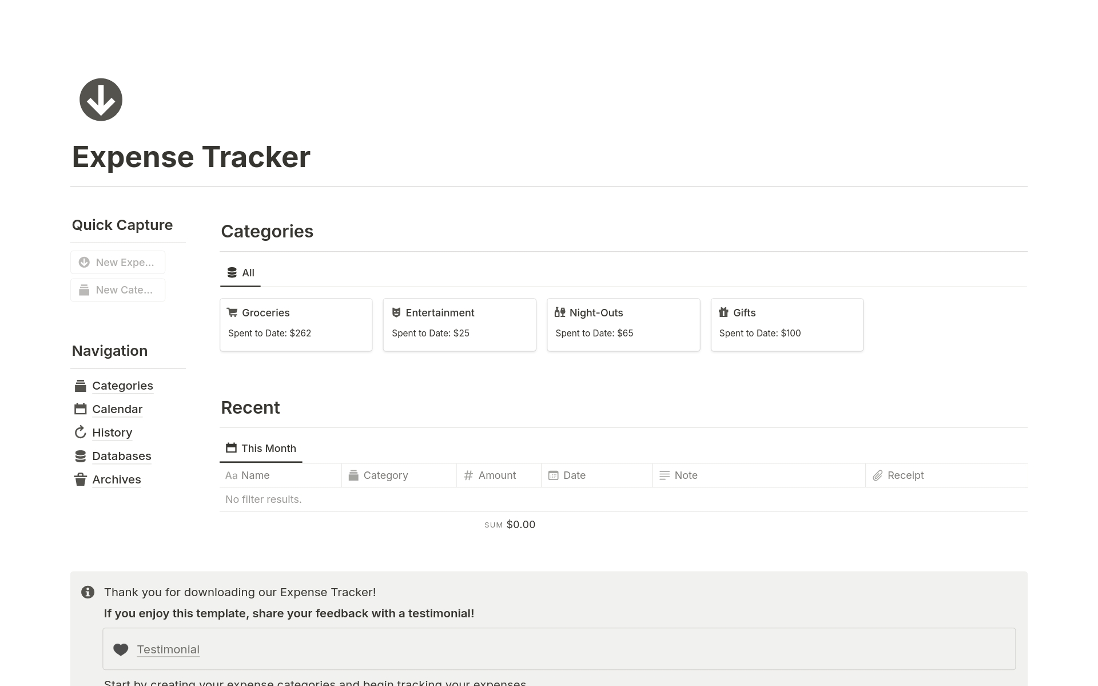Click the Calendar navigation icon
1098x686 pixels.
(80, 409)
